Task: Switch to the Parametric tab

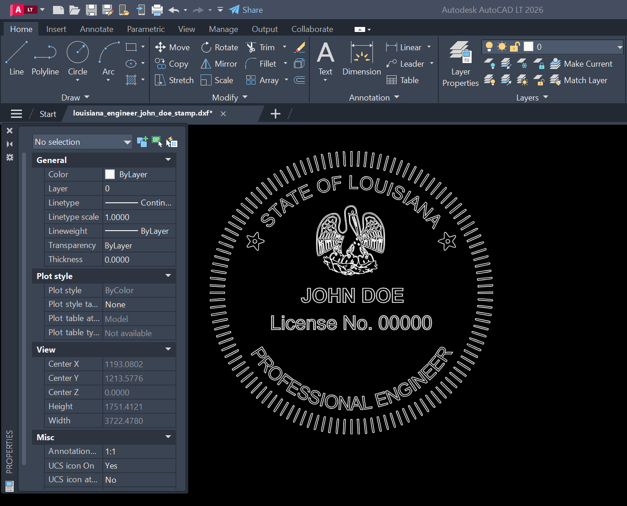Action: [x=146, y=29]
